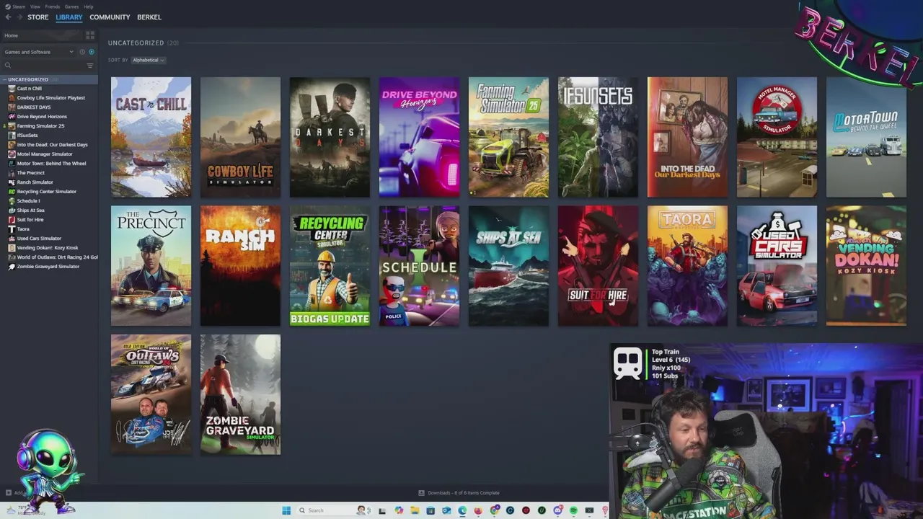Select Zombie Graveyard Simulator in sidebar

(48, 267)
